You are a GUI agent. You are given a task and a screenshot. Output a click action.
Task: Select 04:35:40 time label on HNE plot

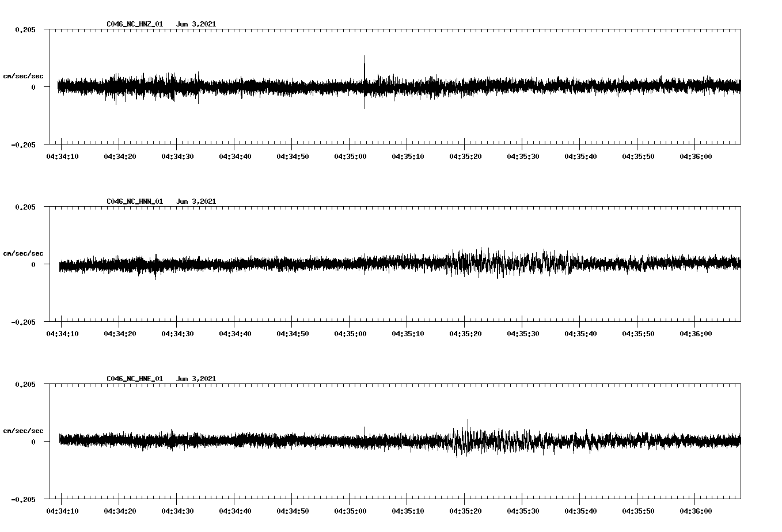tap(579, 511)
